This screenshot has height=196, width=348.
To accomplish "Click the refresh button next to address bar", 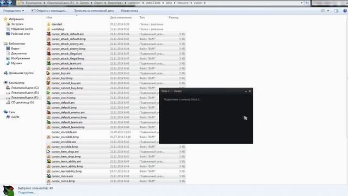I will tap(307, 3).
